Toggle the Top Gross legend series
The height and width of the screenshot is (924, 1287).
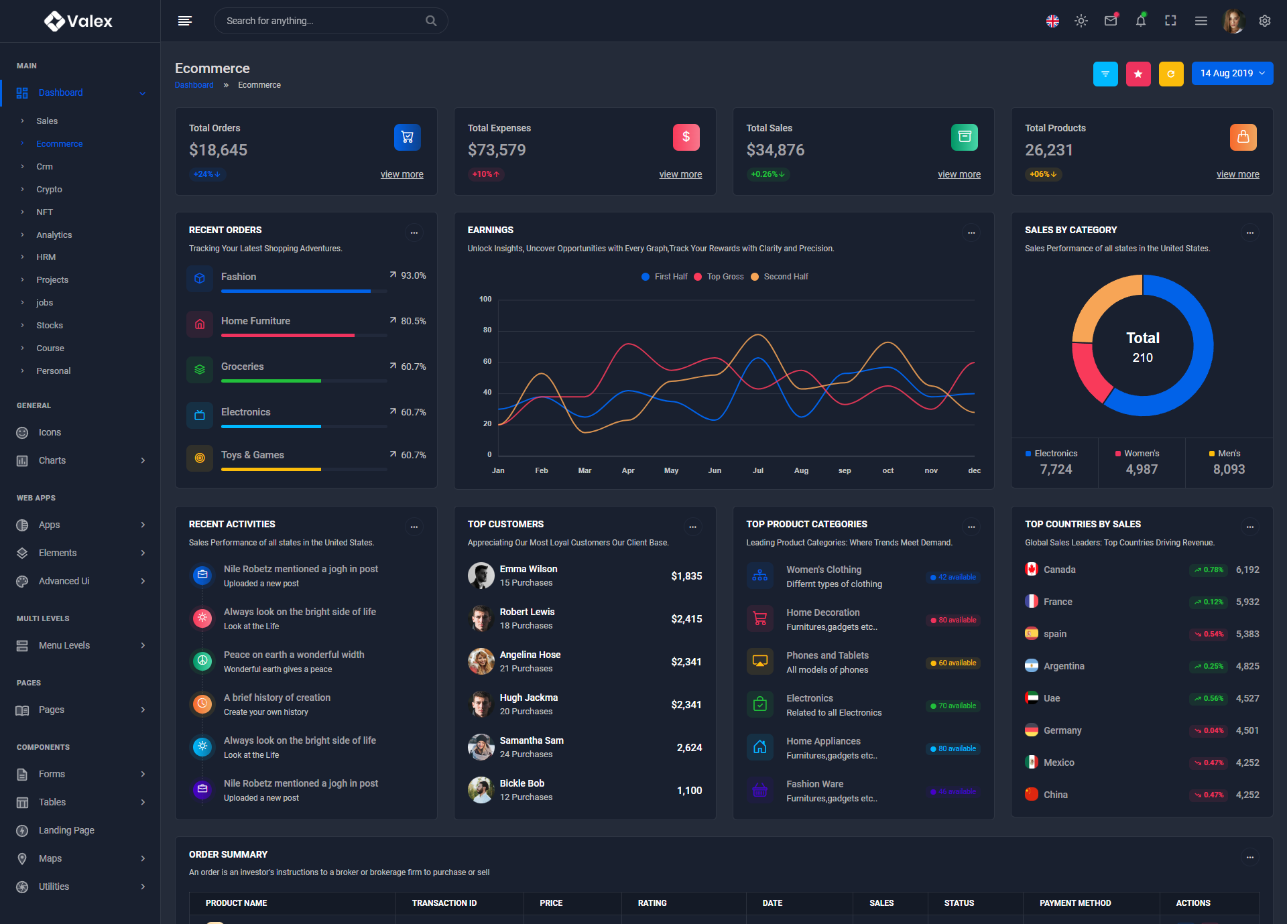pyautogui.click(x=719, y=277)
